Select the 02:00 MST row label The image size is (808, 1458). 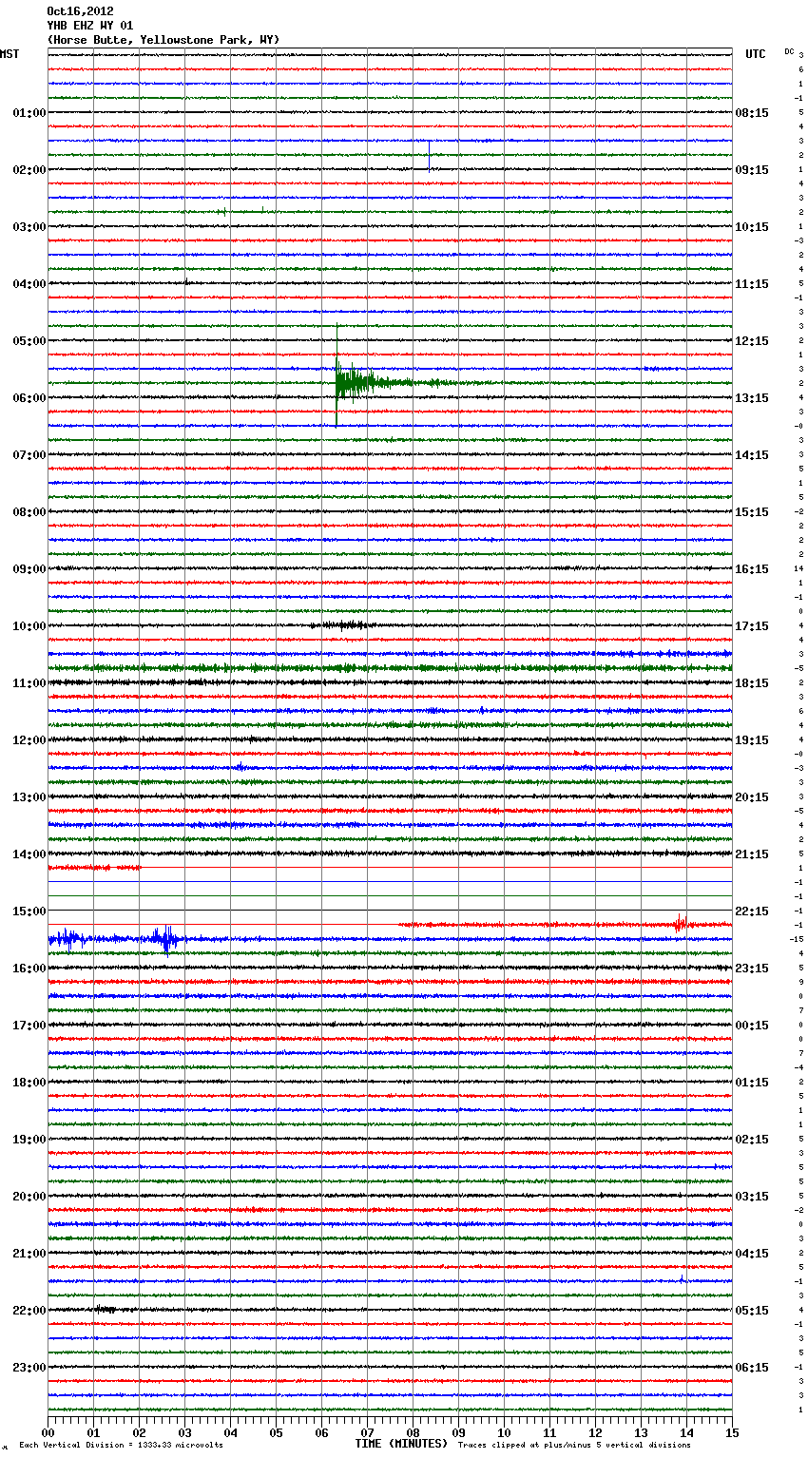[29, 170]
